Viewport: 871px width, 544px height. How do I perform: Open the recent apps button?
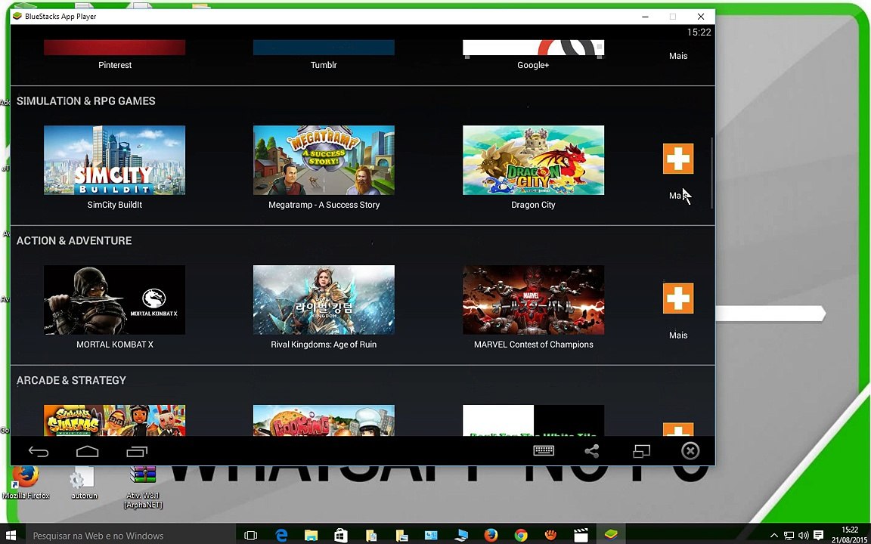[x=137, y=452]
